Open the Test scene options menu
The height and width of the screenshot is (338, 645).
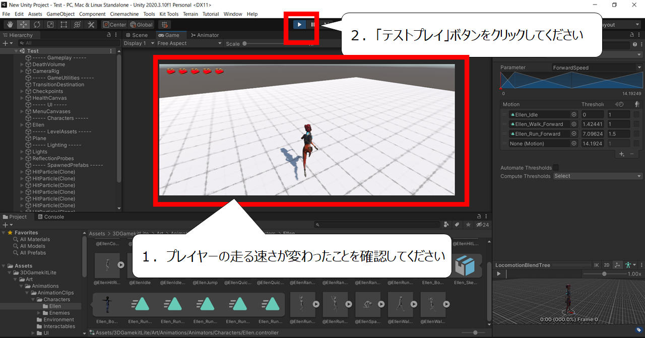coord(111,51)
